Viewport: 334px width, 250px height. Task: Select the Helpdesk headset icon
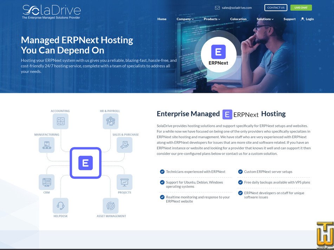point(60,205)
